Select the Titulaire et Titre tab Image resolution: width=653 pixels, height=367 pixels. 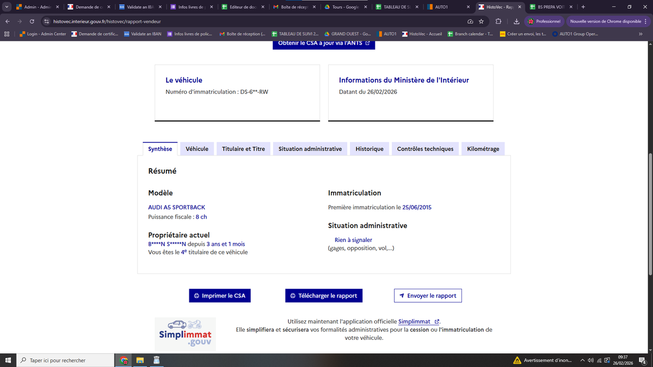click(243, 149)
